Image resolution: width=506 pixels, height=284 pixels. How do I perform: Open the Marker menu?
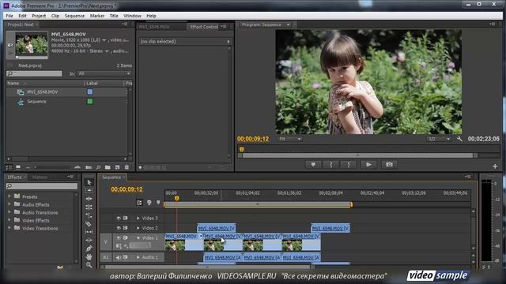(x=97, y=16)
